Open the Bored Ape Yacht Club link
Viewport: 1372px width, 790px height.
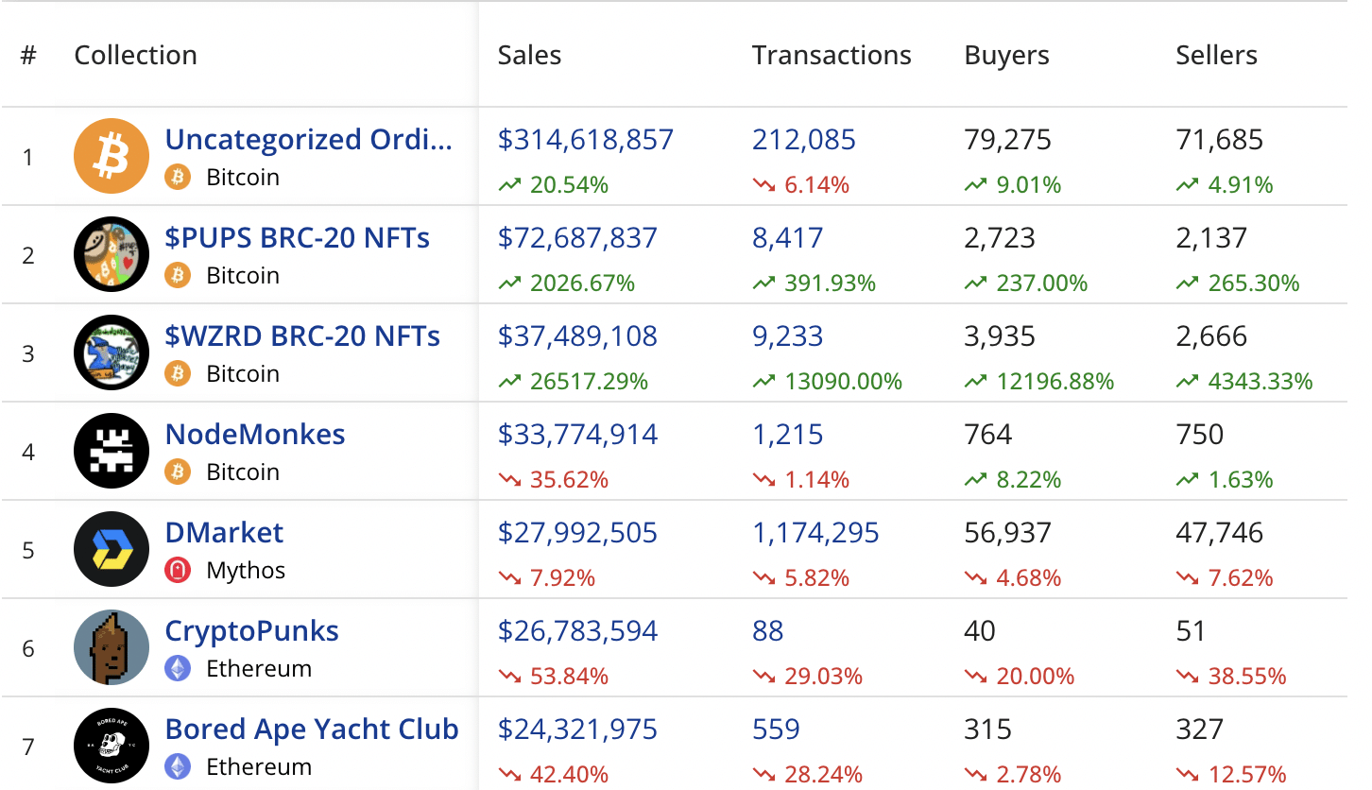[x=312, y=730]
